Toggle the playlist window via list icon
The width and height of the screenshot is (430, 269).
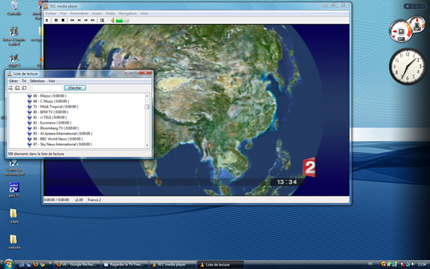(x=102, y=20)
